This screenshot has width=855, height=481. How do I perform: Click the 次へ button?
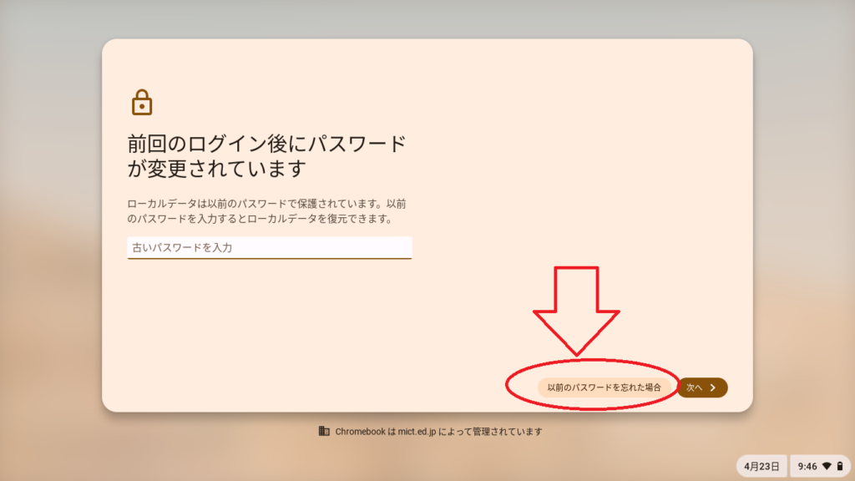702,387
